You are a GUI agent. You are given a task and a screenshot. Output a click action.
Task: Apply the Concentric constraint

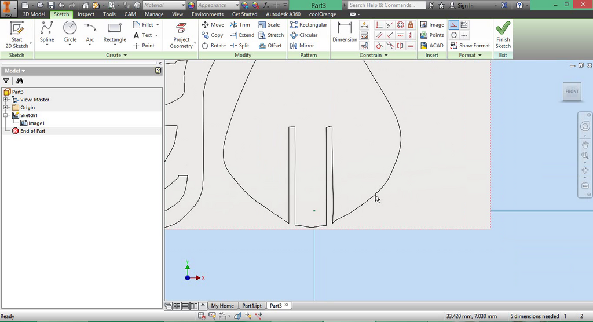[x=400, y=25]
